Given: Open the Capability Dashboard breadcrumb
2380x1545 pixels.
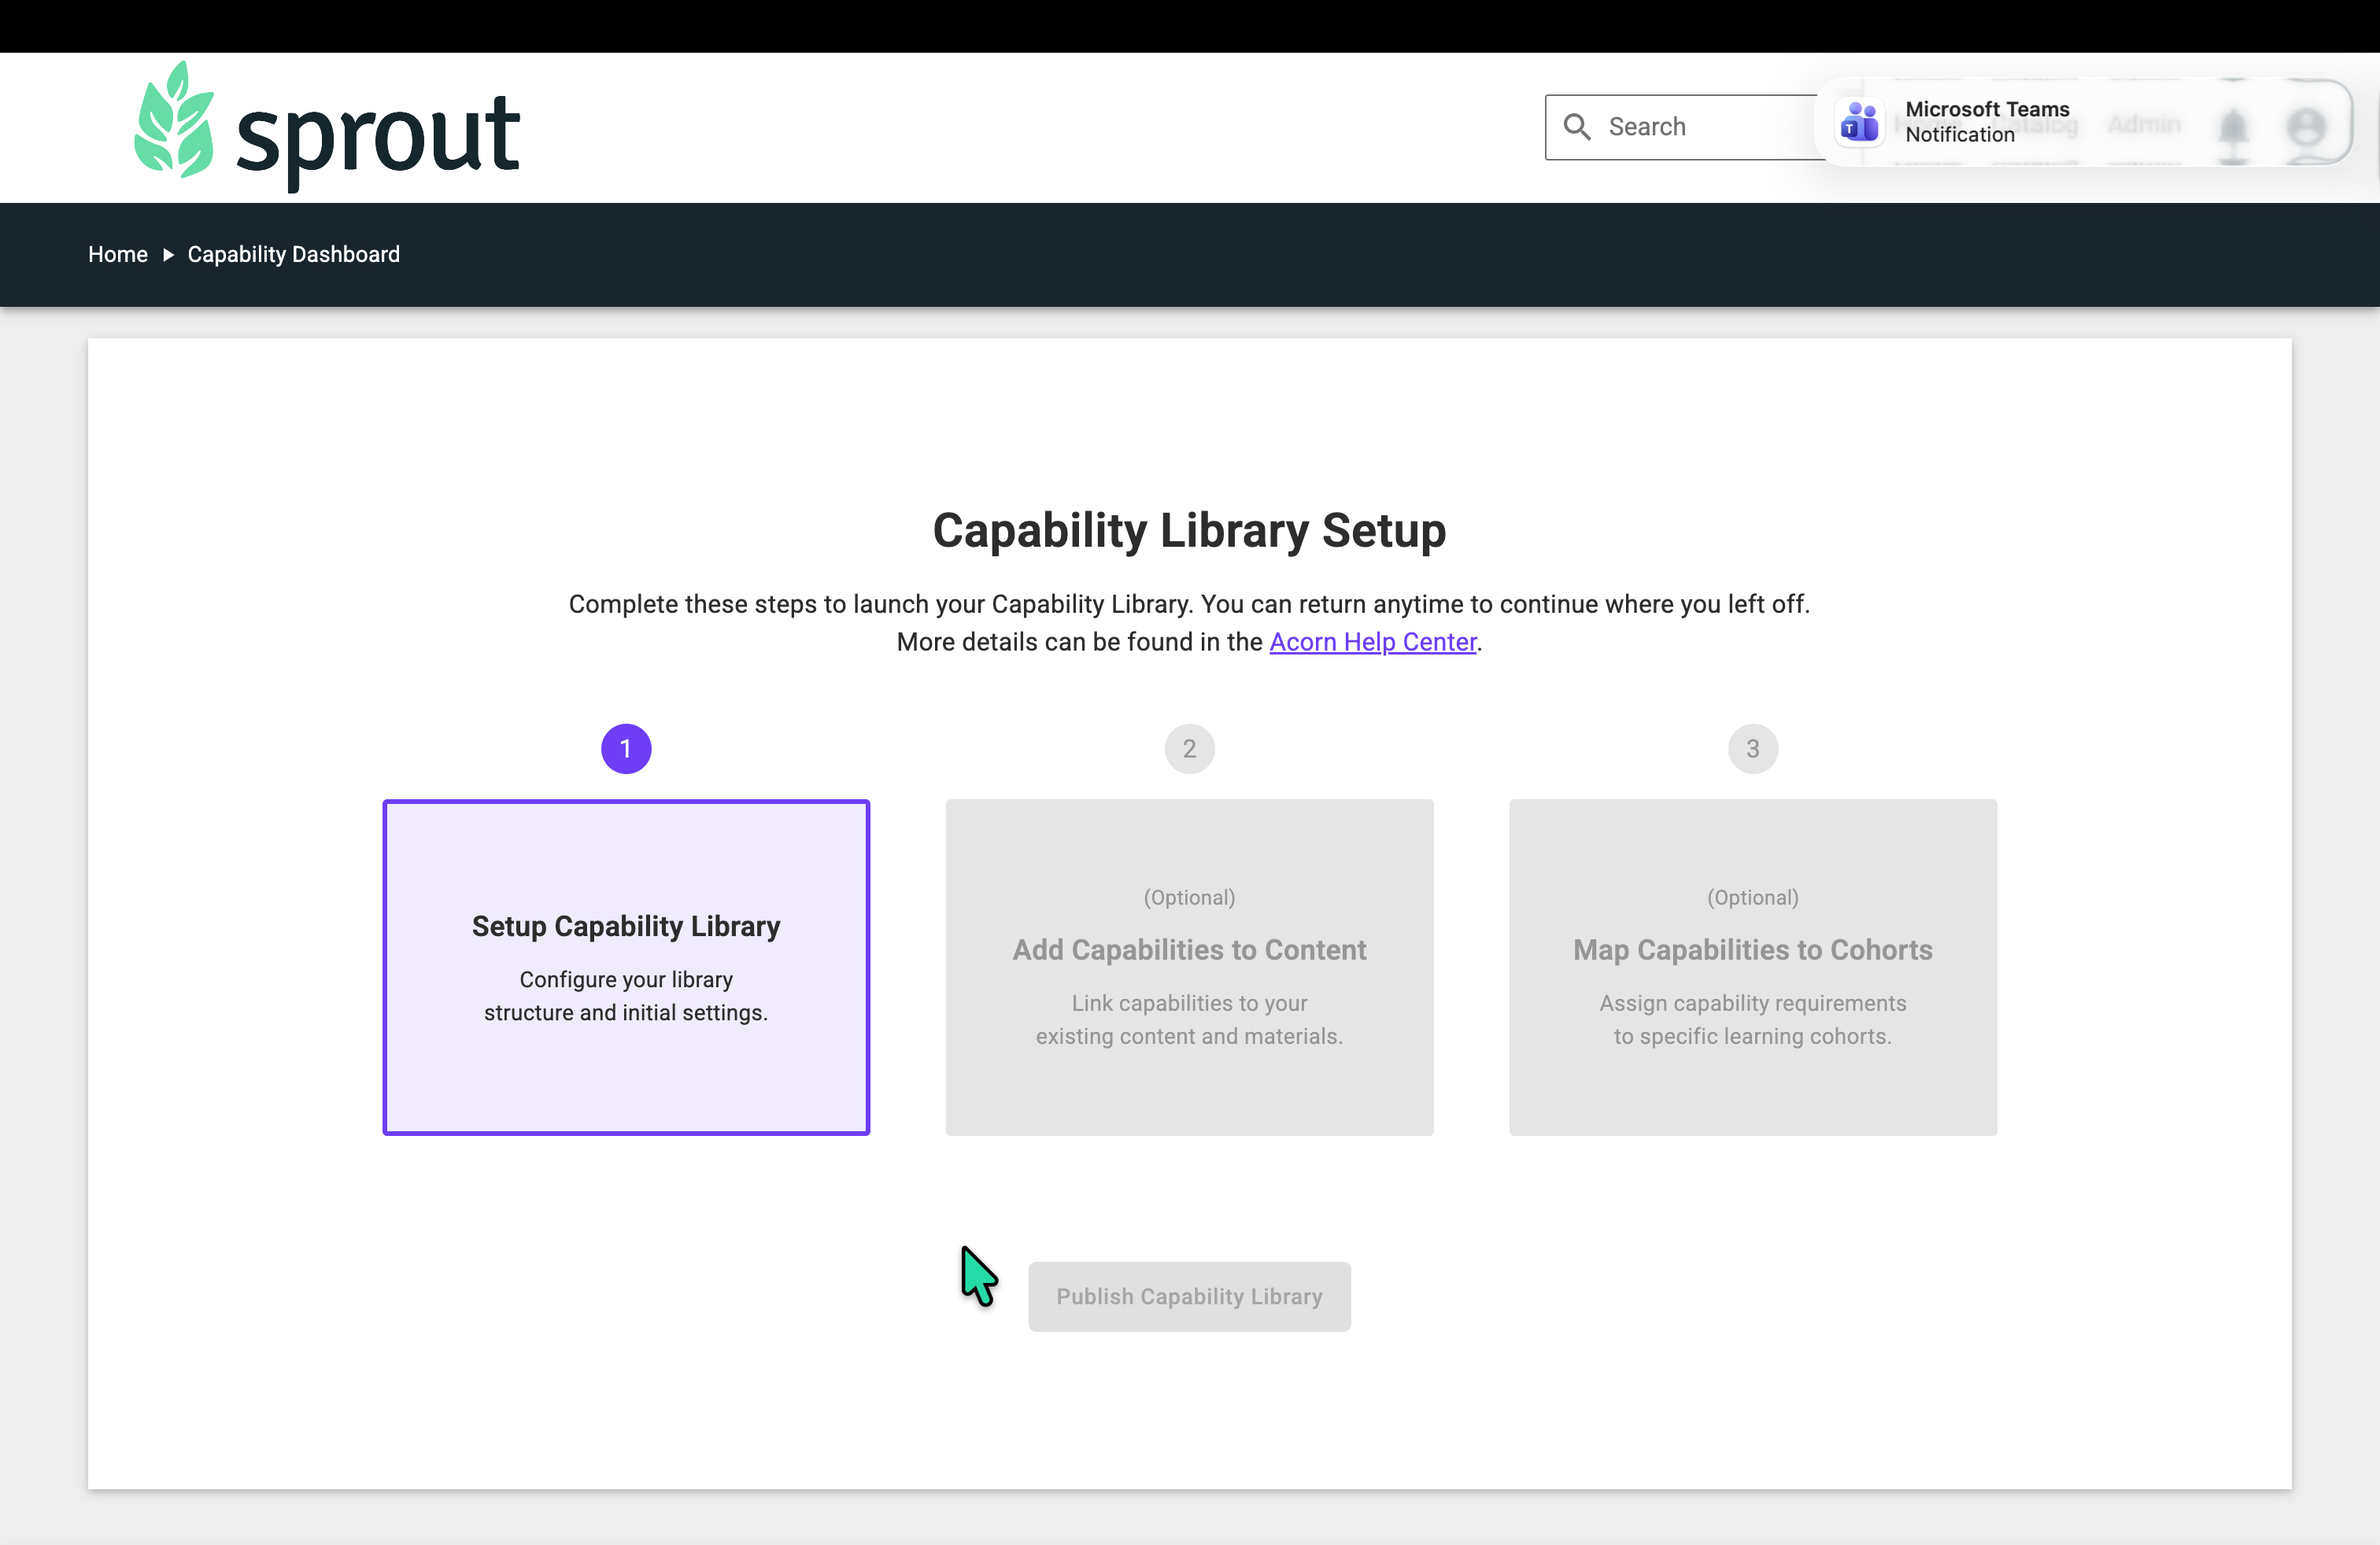Looking at the screenshot, I should (293, 255).
